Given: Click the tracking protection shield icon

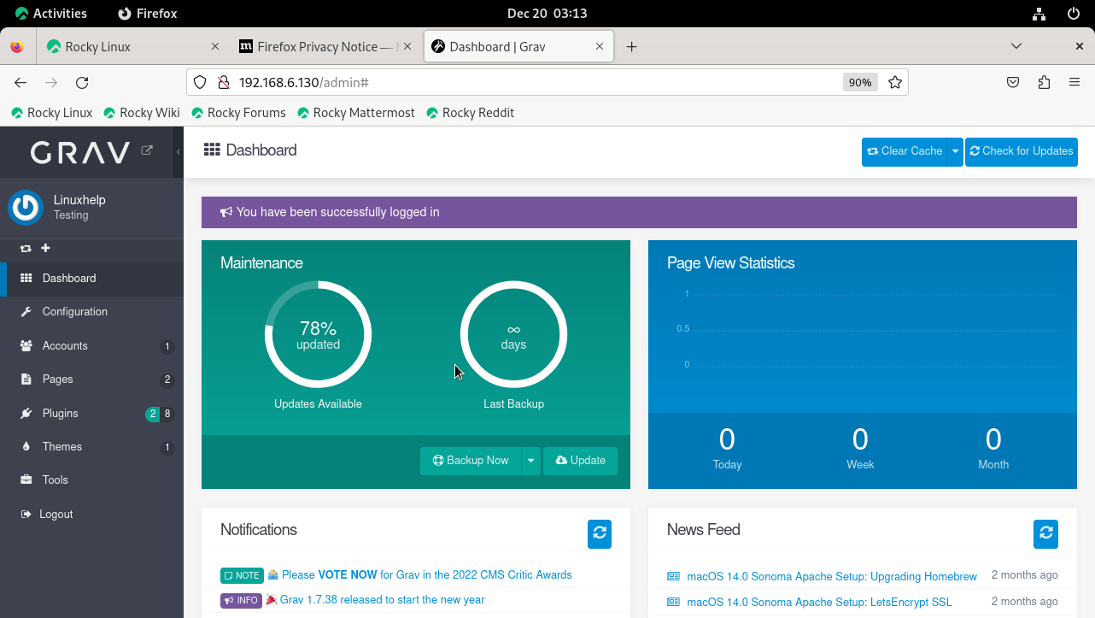Looking at the screenshot, I should pos(200,82).
